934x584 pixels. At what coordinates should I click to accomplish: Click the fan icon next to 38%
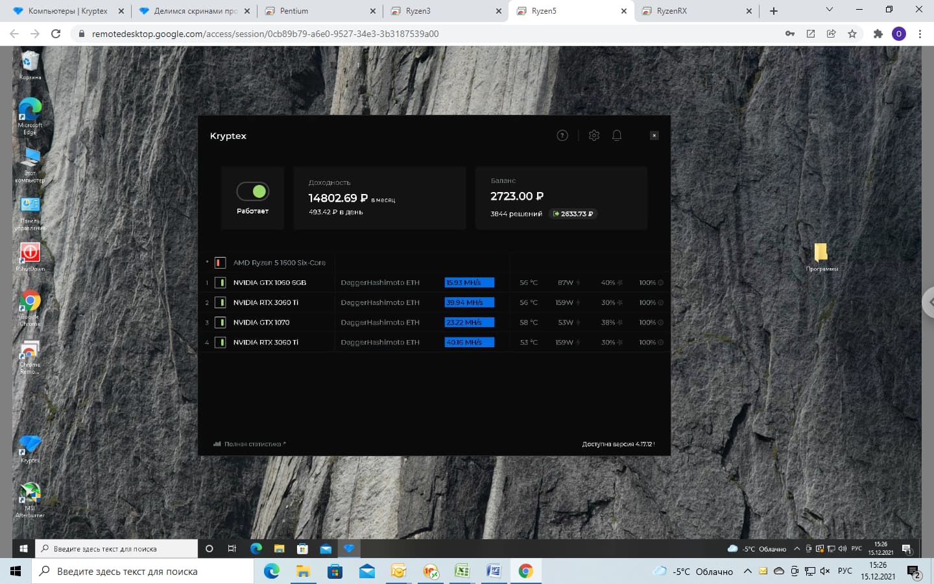[620, 322]
